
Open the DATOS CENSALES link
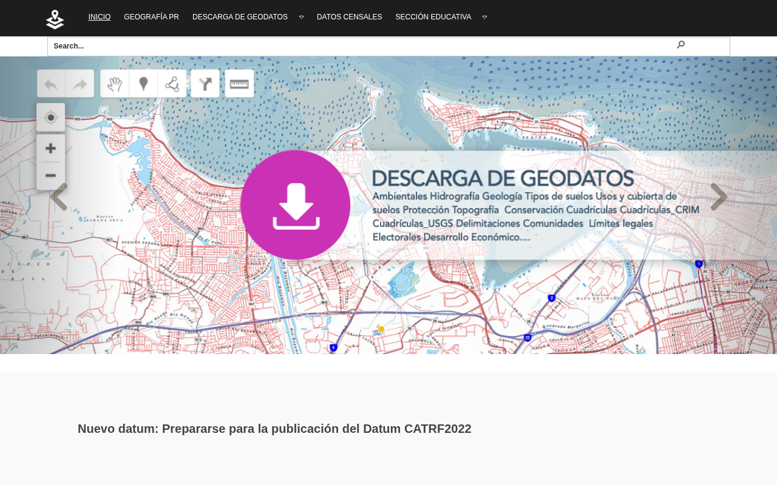pyautogui.click(x=349, y=17)
